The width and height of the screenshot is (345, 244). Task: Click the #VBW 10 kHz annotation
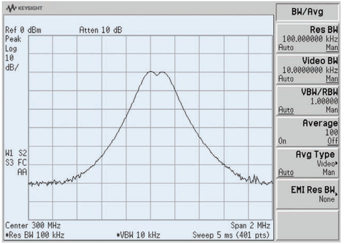138,235
